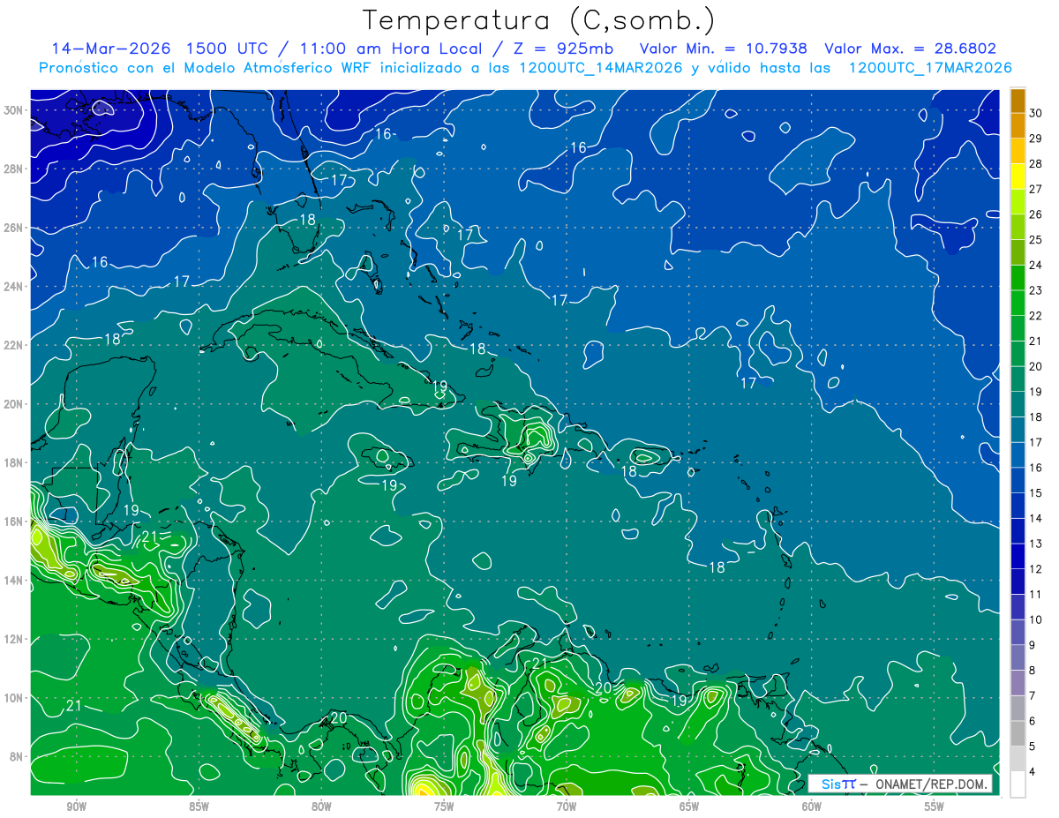Click the legend scale label "30"
Image resolution: width=1059 pixels, height=818 pixels.
[x=1036, y=113]
